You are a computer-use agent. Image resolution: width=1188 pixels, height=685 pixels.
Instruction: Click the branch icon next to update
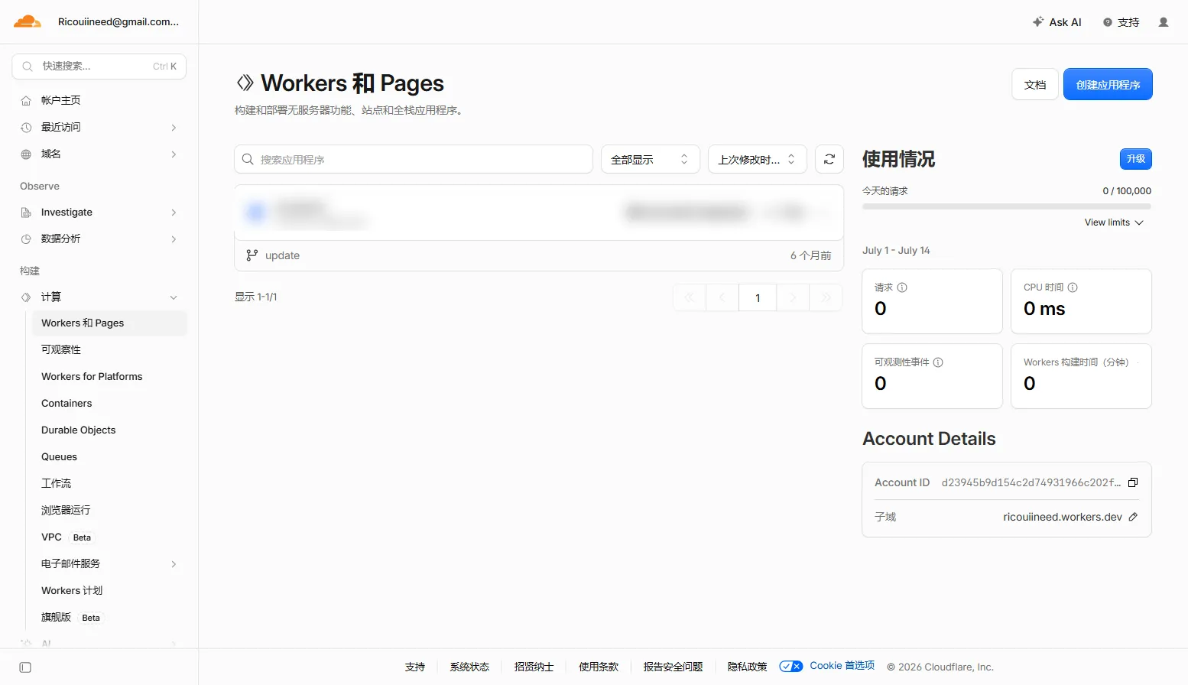pyautogui.click(x=252, y=255)
